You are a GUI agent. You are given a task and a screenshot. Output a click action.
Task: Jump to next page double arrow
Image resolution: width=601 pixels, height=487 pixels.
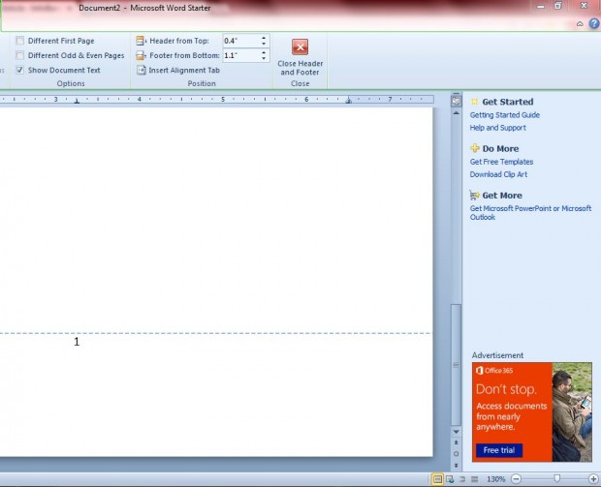pyautogui.click(x=457, y=465)
